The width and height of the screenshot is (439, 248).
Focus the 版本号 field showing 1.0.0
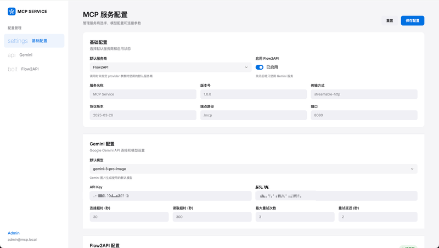[253, 94]
